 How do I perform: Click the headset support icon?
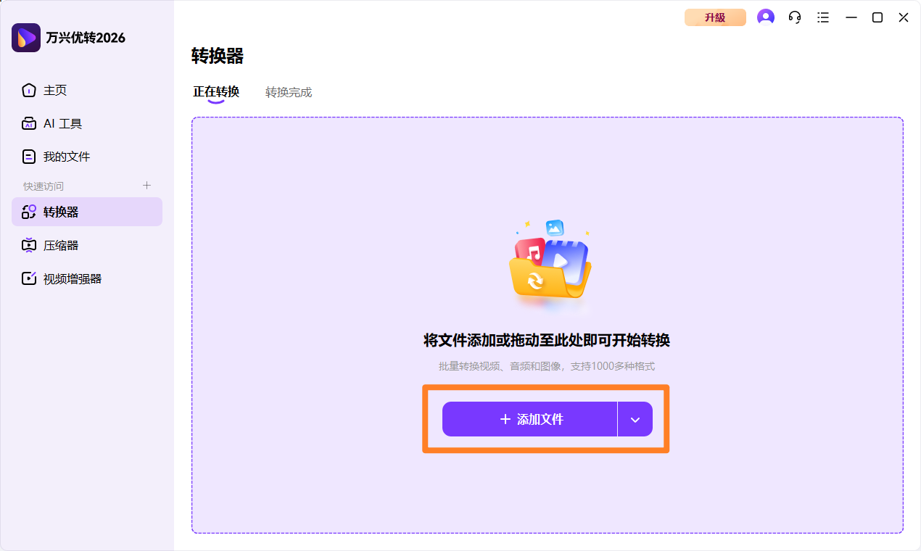click(794, 17)
